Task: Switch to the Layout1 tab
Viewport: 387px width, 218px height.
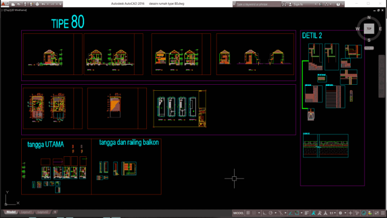Action: point(26,212)
